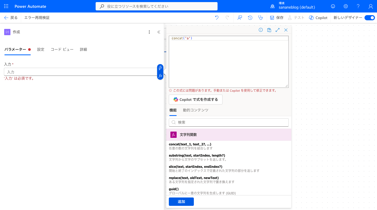This screenshot has width=377, height=210.
Task: Open the help question mark icon
Action: pos(358,6)
